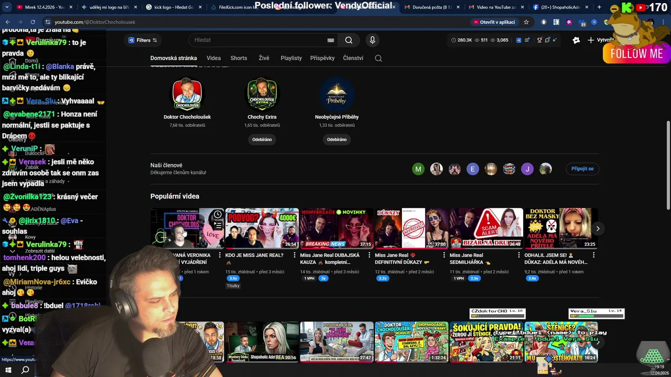Open Chochy Extra channel avatar
Viewport: 671px width, 377px height.
pos(262,94)
